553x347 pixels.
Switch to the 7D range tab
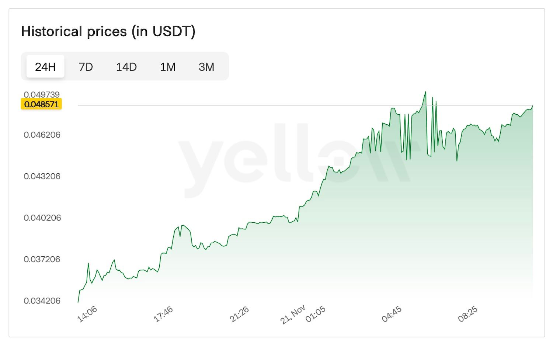(86, 67)
